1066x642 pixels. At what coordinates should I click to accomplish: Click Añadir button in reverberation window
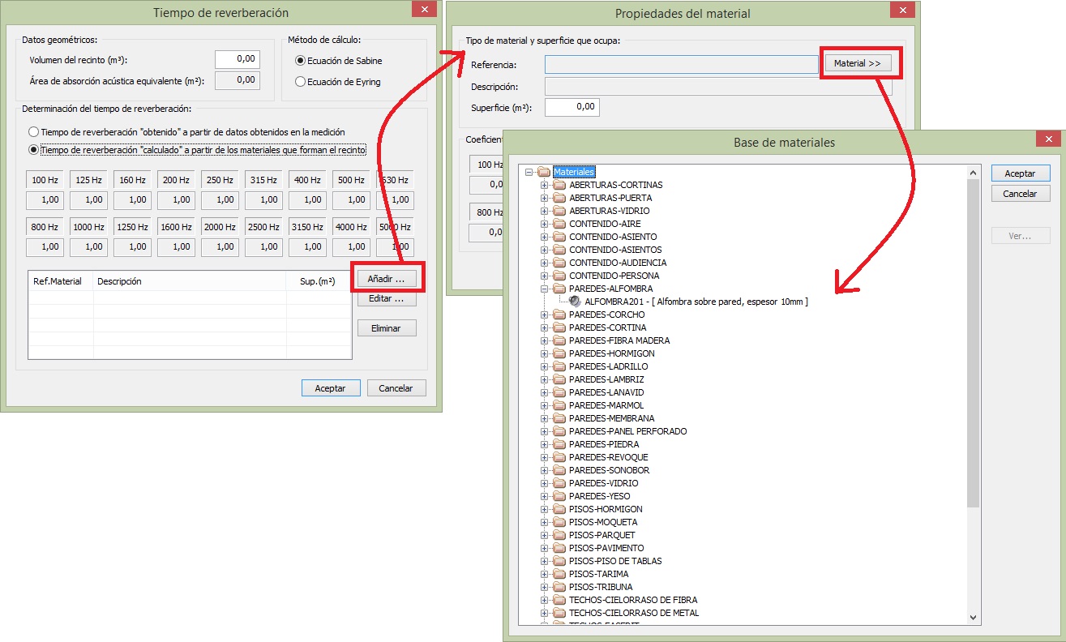point(387,279)
